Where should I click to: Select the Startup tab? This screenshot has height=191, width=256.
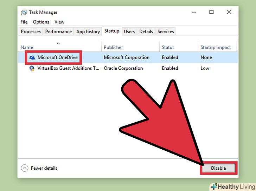pos(112,31)
